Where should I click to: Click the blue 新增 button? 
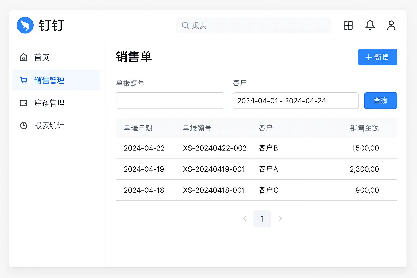point(377,57)
